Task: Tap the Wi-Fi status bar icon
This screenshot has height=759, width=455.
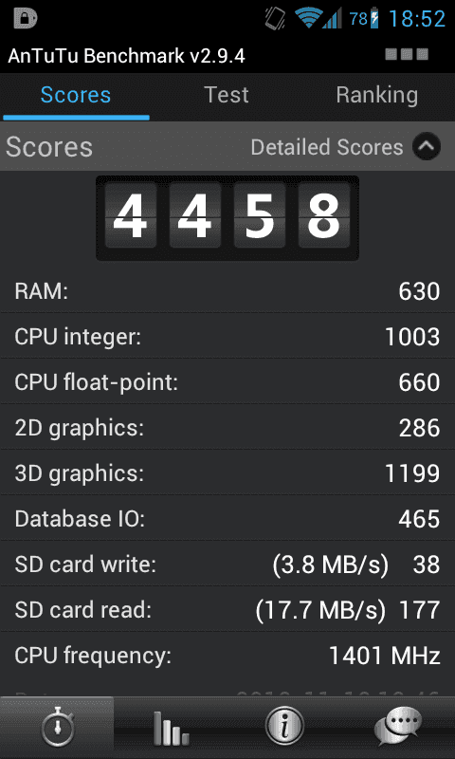Action: pos(308,18)
